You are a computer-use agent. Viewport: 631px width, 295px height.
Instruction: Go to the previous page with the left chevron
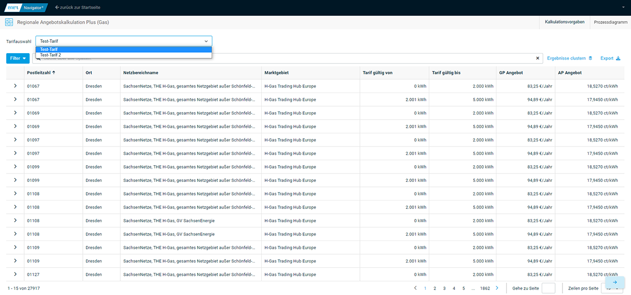click(415, 288)
